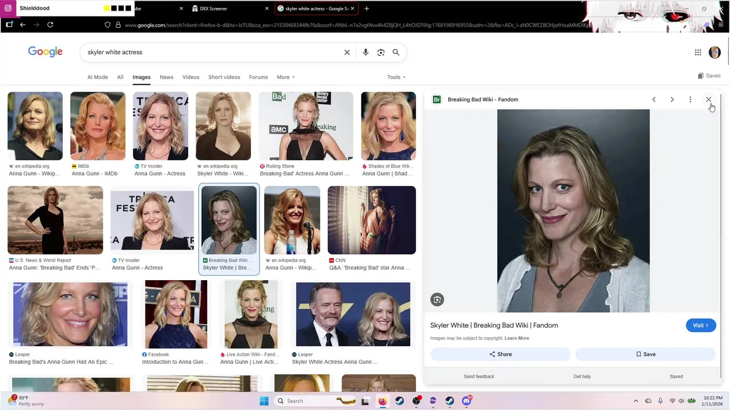This screenshot has width=730, height=410.
Task: Open the Rolling Stone image result
Action: tap(306, 126)
